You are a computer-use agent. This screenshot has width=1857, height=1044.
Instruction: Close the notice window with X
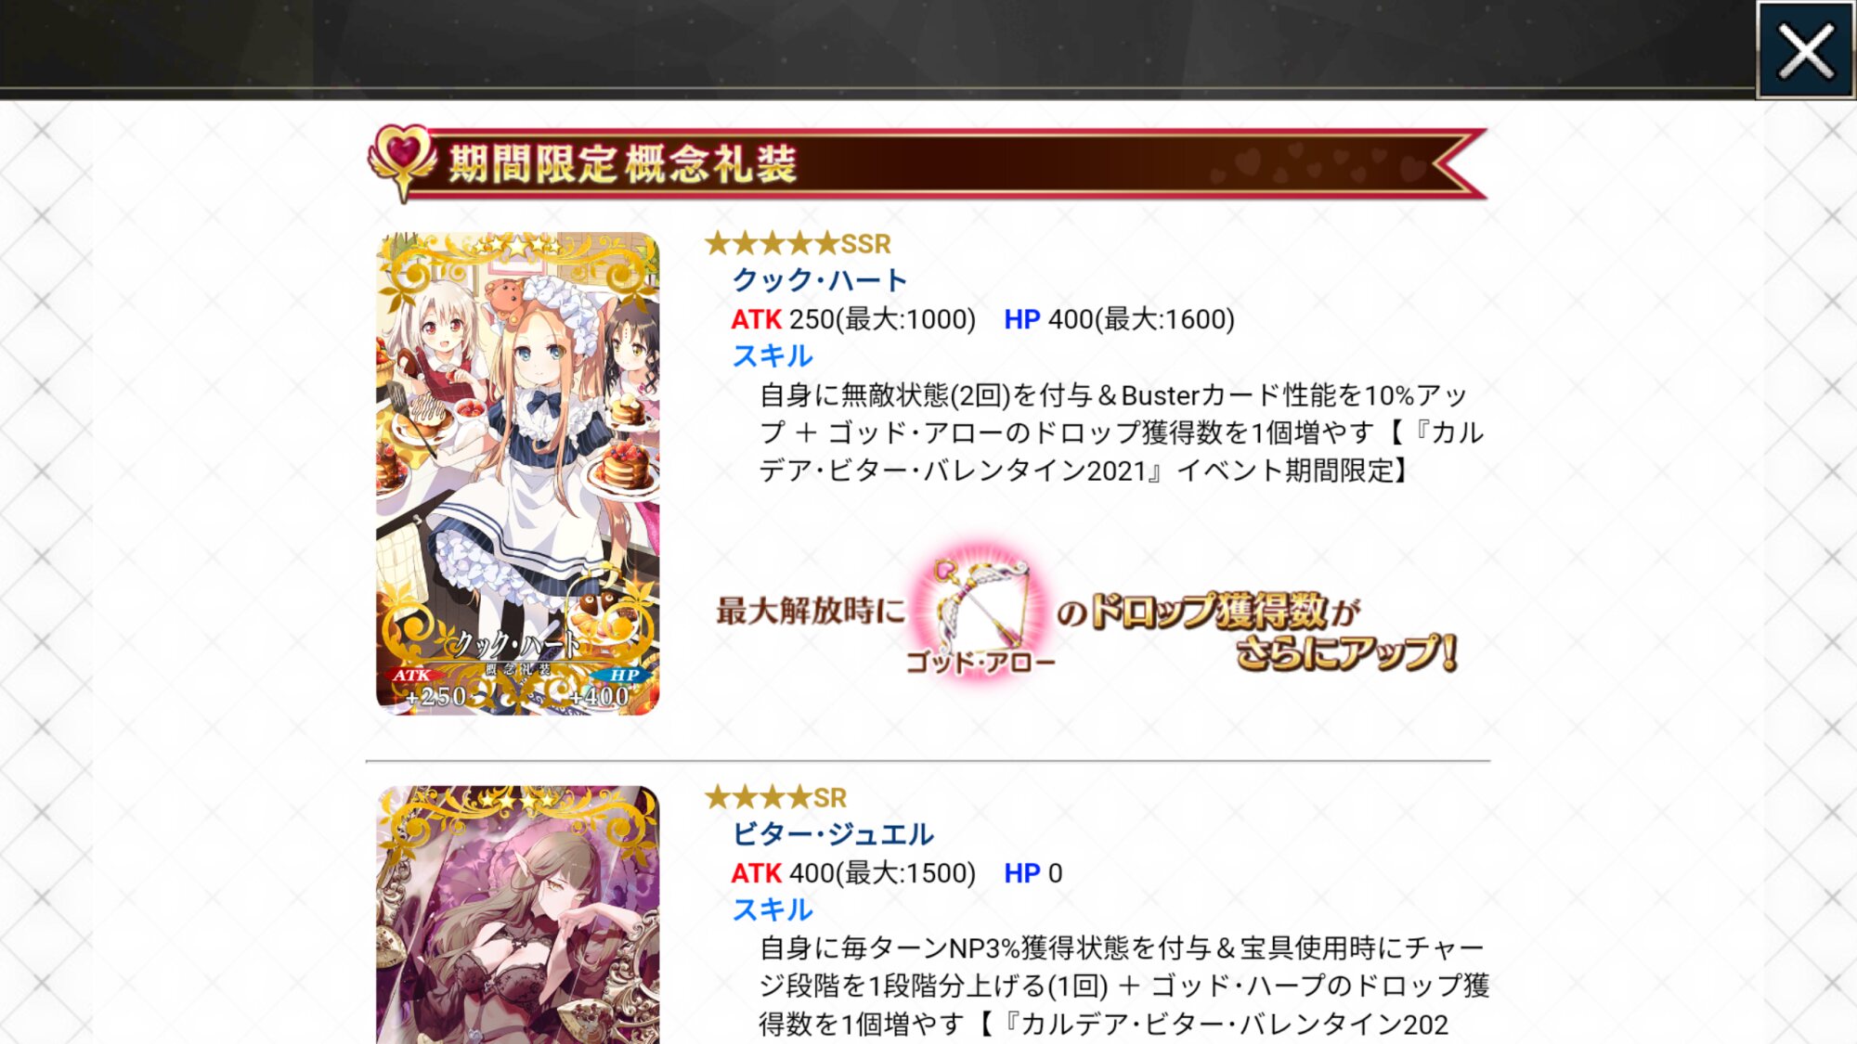1805,49
